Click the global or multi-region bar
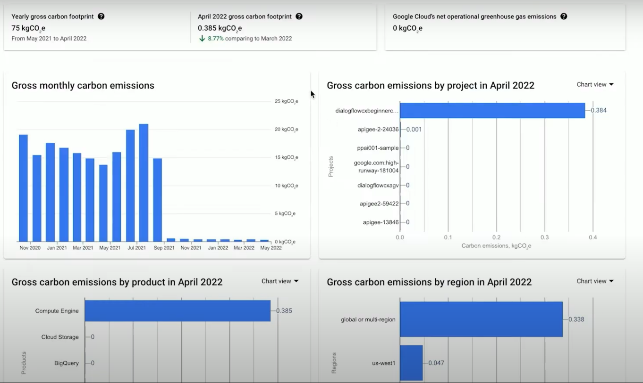Viewport: 643px width, 383px height. [x=481, y=319]
